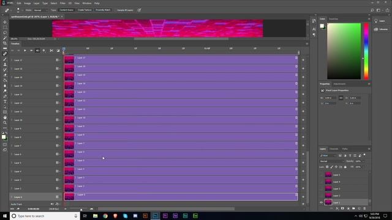Select the Zoom tool
The height and width of the screenshot is (220, 392).
pyautogui.click(x=5, y=123)
